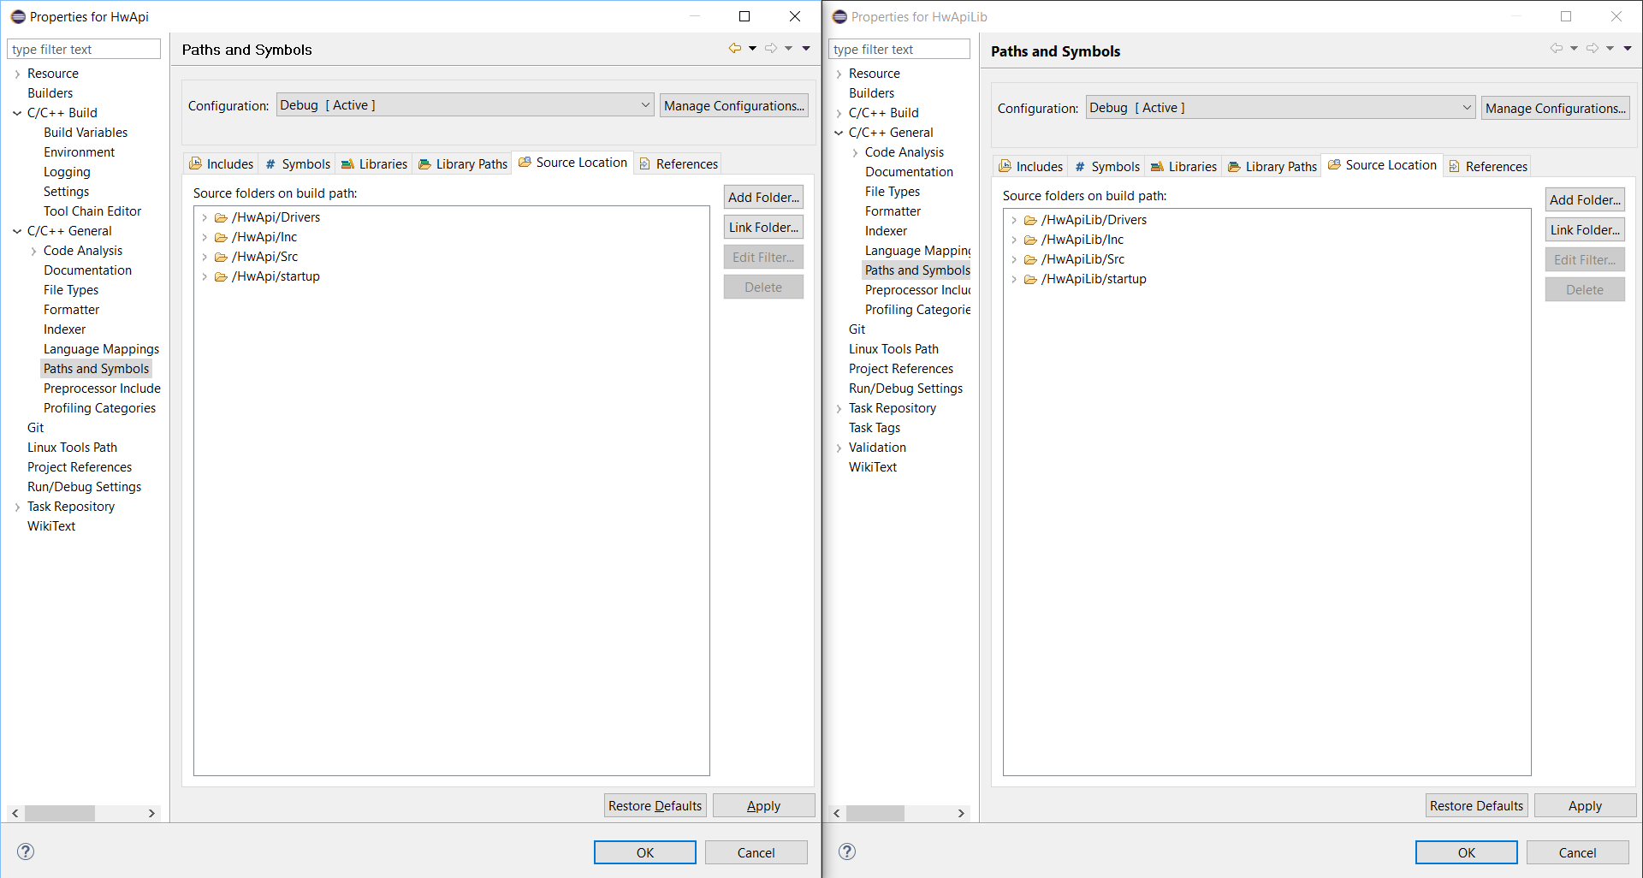Open Includes tab in HwApiLib window
The image size is (1643, 878).
tap(1031, 166)
